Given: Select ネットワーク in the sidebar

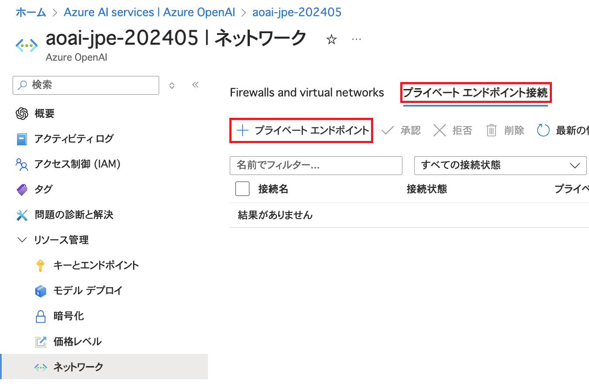Looking at the screenshot, I should point(104,367).
